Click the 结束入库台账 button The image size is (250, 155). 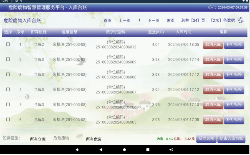231,139
